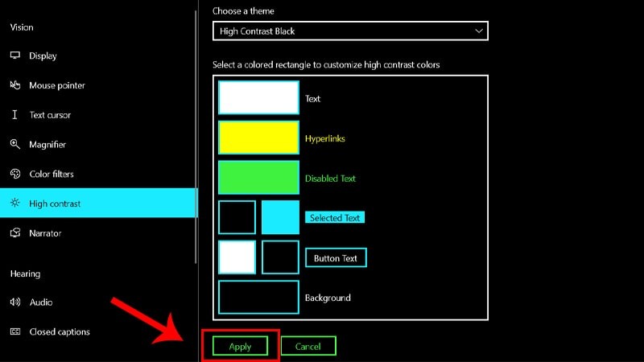
Task: Click the cyan Selected Text background swatch
Action: click(280, 217)
